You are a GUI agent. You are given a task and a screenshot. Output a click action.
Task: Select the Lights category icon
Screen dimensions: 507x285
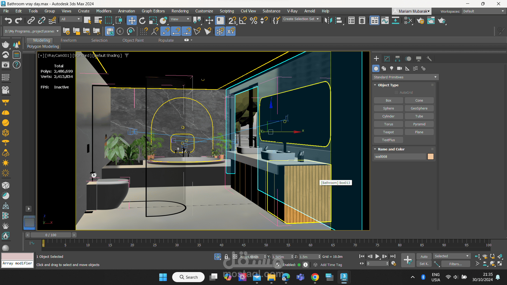tap(392, 68)
